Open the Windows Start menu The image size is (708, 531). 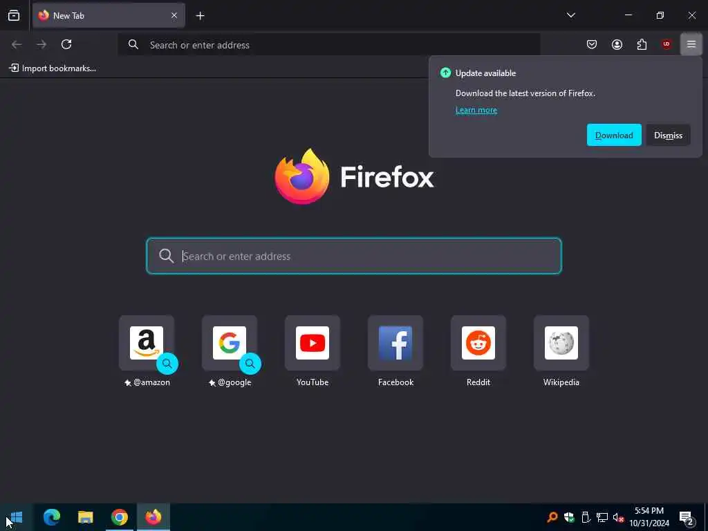pyautogui.click(x=17, y=517)
